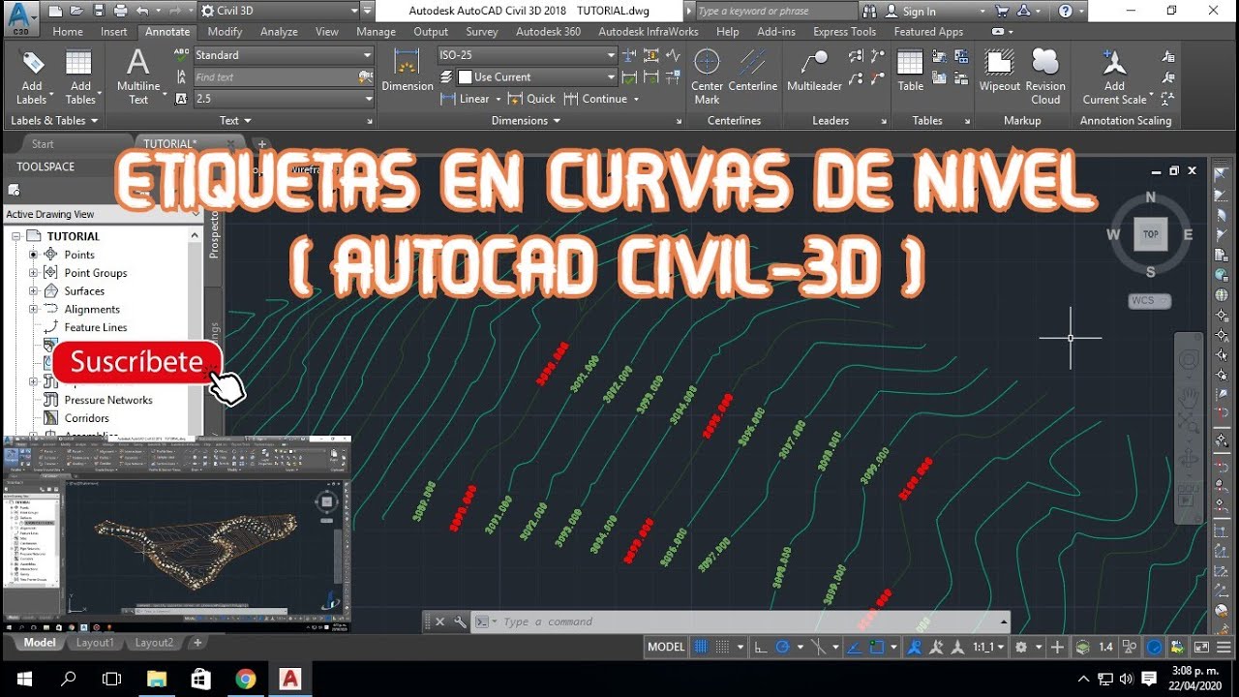Click the Check Spelling ABC icon
This screenshot has width=1239, height=697.
pos(181,55)
